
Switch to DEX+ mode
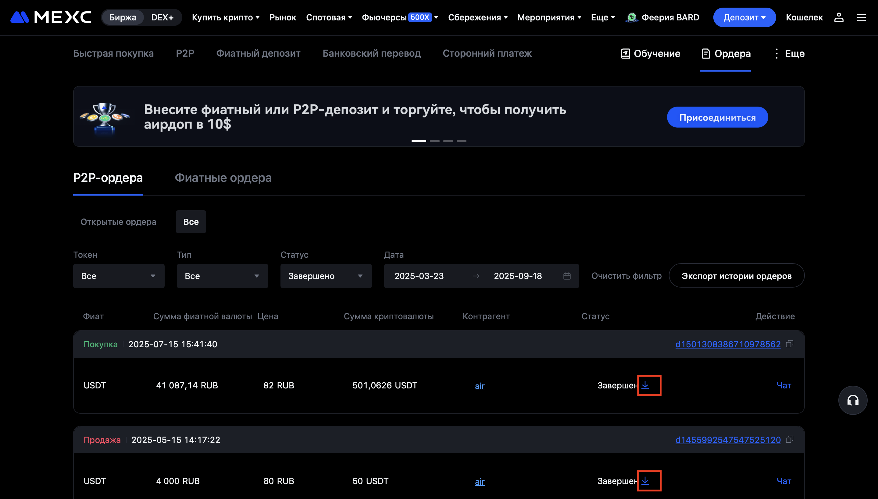pyautogui.click(x=162, y=17)
